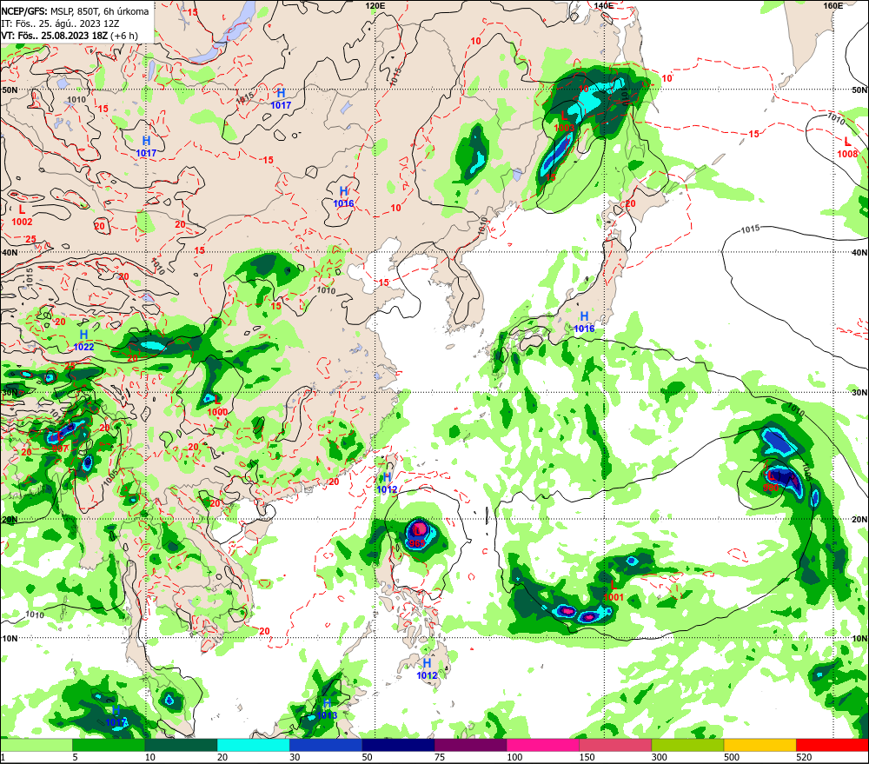Image resolution: width=869 pixels, height=764 pixels.
Task: Select the red legend swatch above 520
Action: tap(833, 745)
